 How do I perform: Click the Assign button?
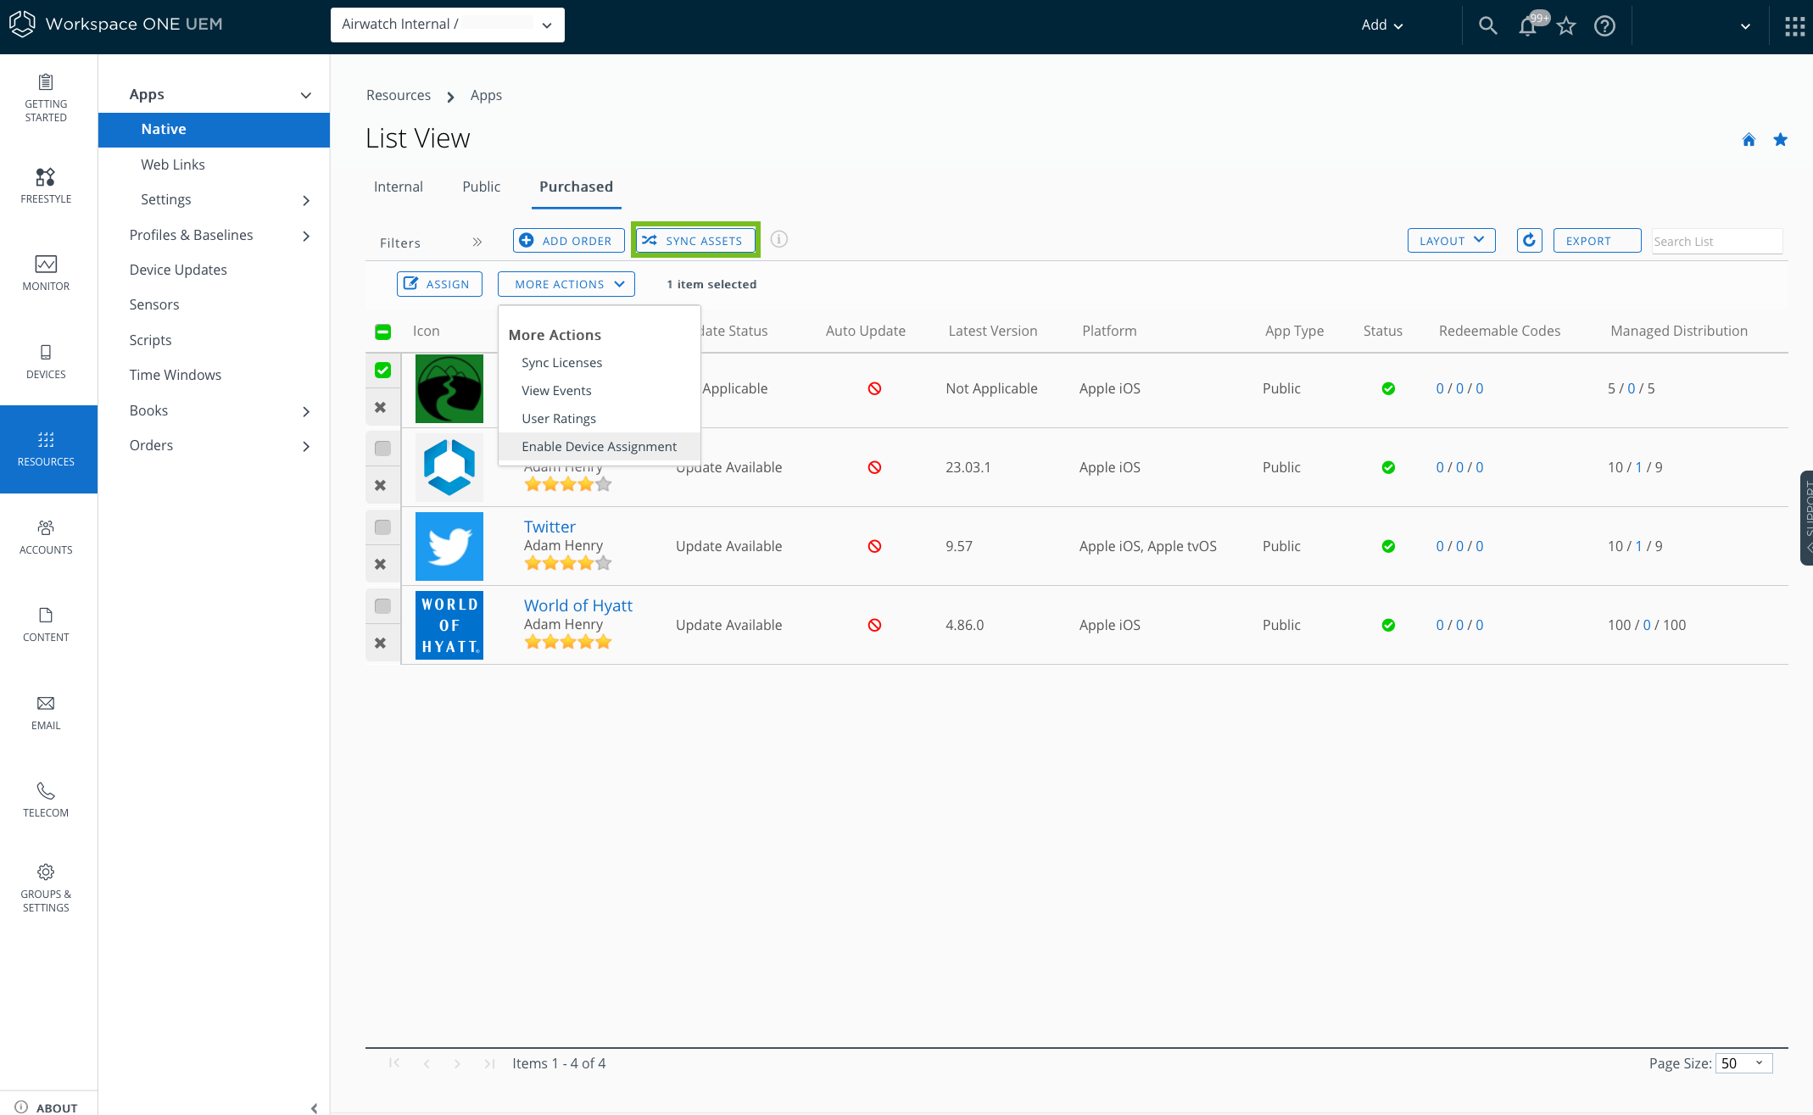(x=439, y=284)
